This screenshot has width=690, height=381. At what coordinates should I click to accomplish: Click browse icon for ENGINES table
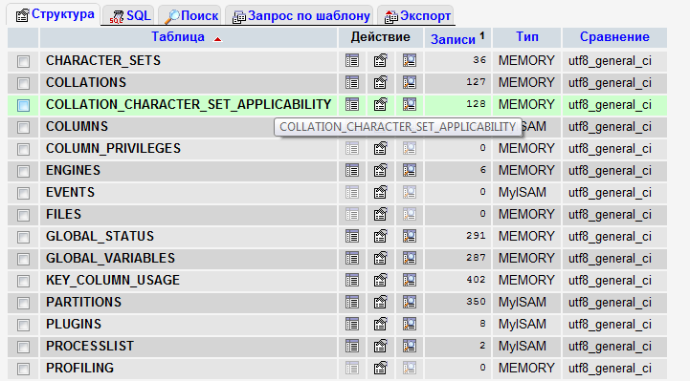click(x=352, y=170)
